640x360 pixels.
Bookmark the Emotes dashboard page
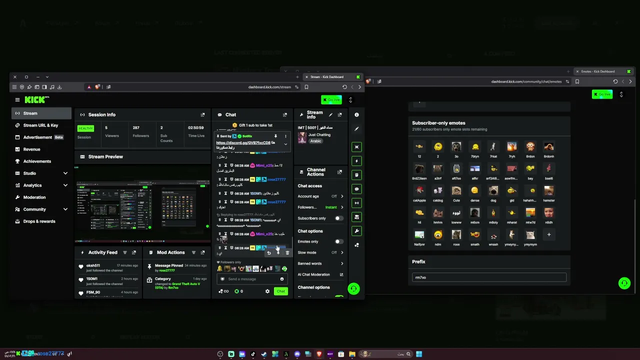coord(577,81)
